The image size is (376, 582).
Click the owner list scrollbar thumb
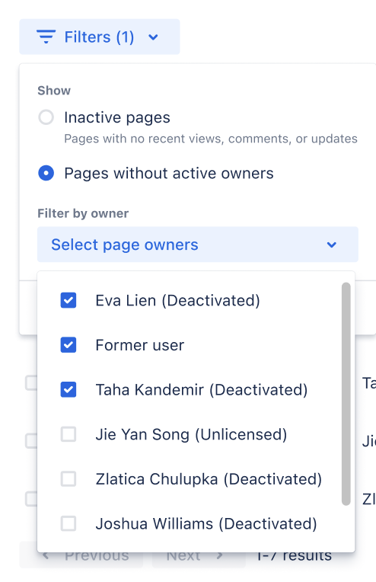pyautogui.click(x=346, y=394)
